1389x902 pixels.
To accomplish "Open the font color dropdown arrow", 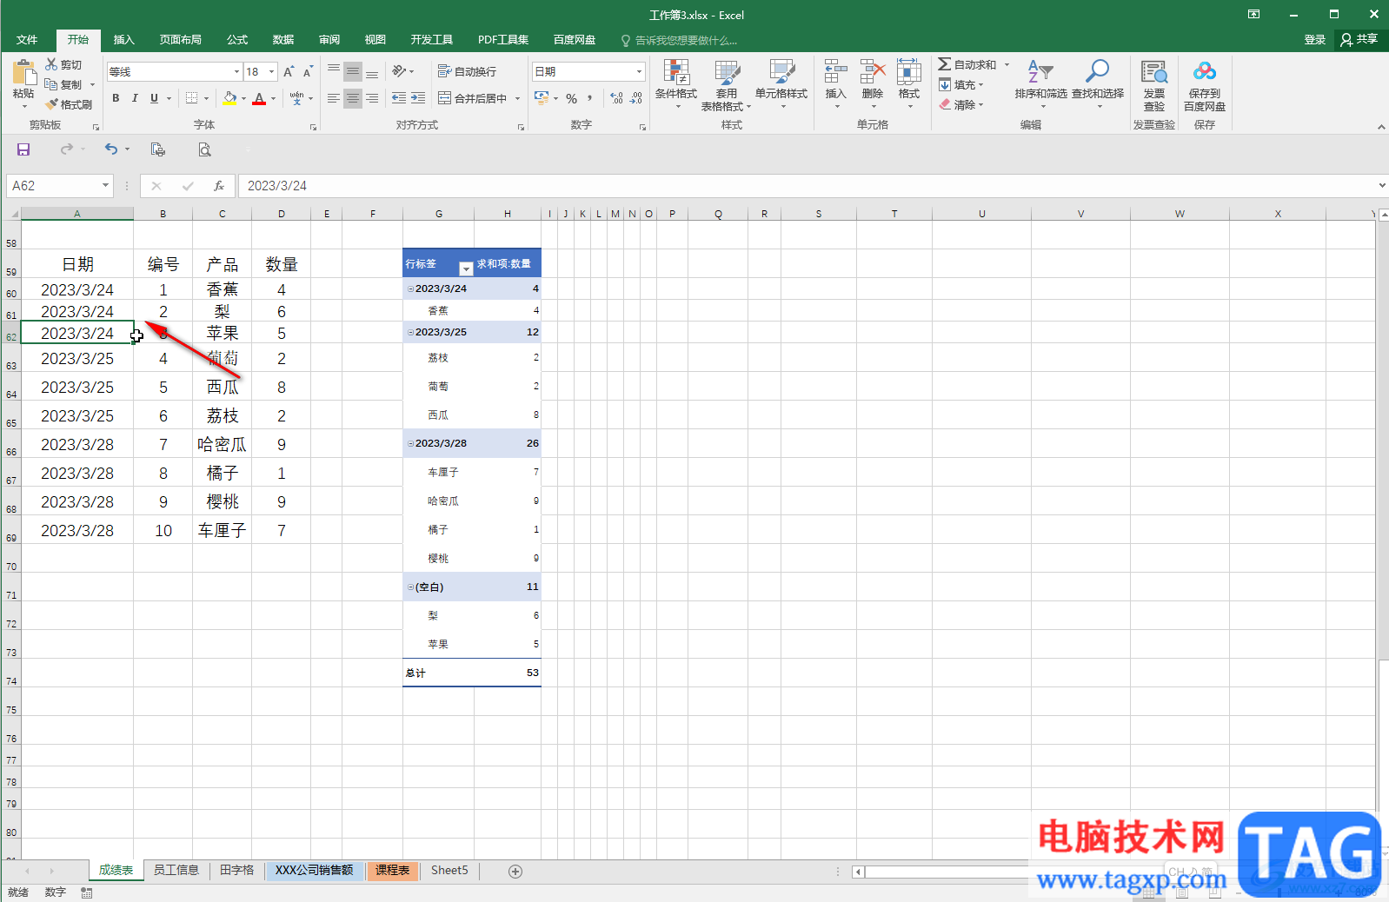I will tap(273, 98).
